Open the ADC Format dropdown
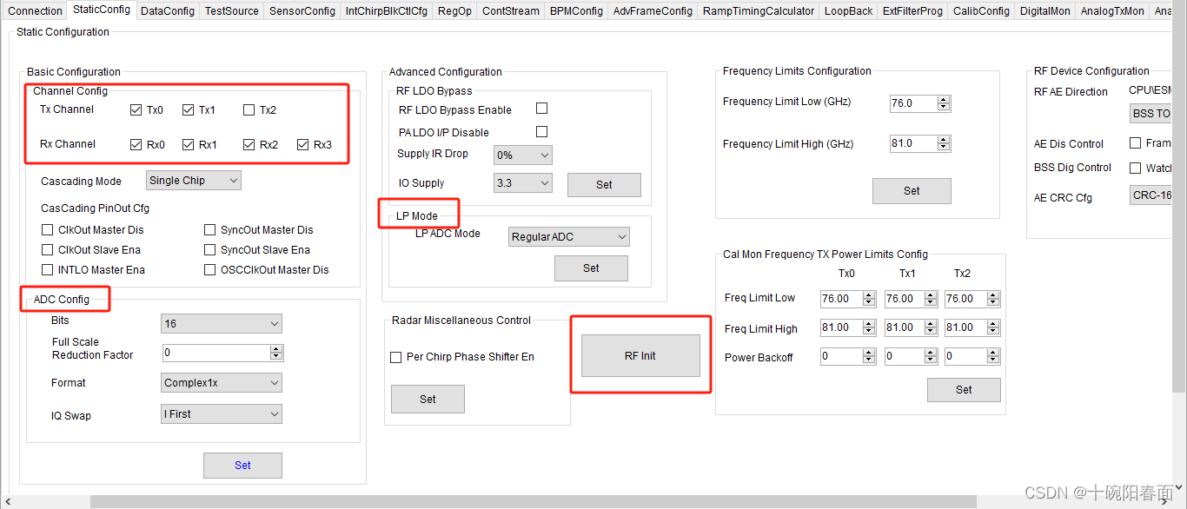The image size is (1187, 509). click(222, 382)
